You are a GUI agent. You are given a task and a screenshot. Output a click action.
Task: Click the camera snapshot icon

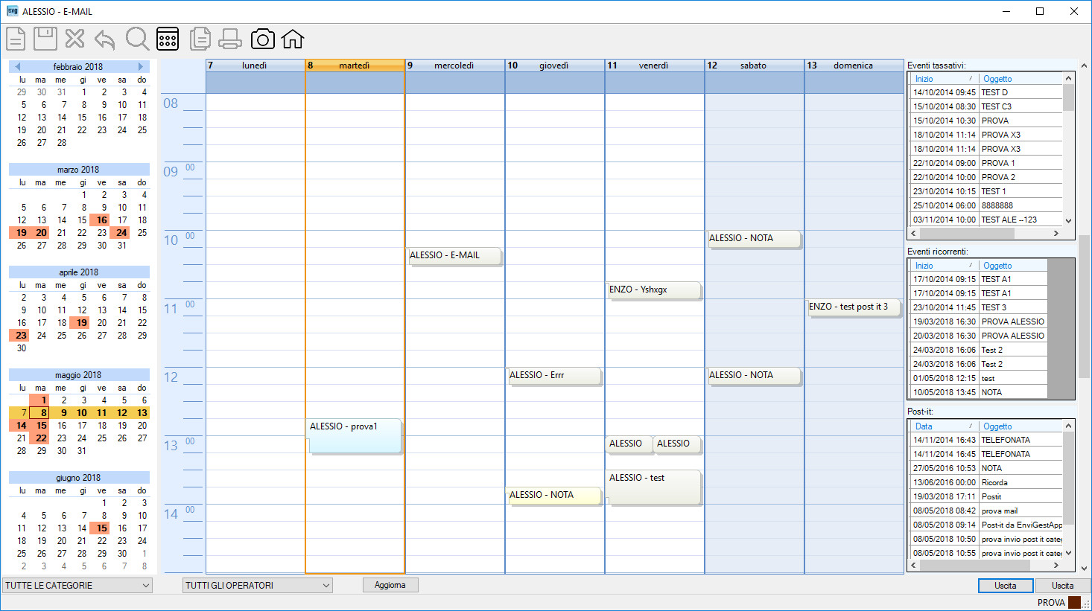click(262, 39)
